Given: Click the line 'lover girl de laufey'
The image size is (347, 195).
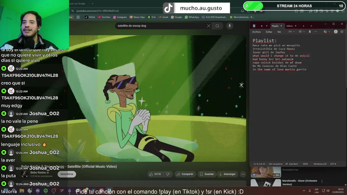Looking at the screenshot, I should (x=269, y=52).
